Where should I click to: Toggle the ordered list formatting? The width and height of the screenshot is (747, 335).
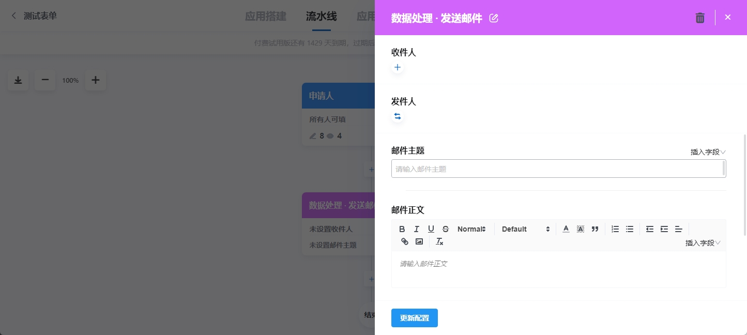[x=615, y=229]
